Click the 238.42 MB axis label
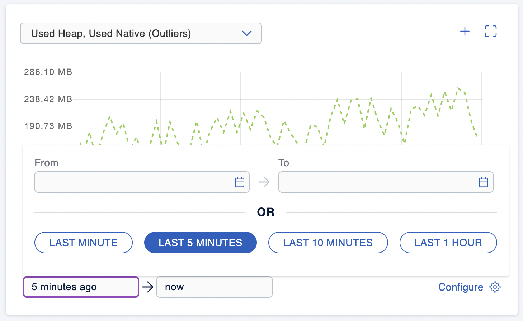523x321 pixels. pos(48,99)
